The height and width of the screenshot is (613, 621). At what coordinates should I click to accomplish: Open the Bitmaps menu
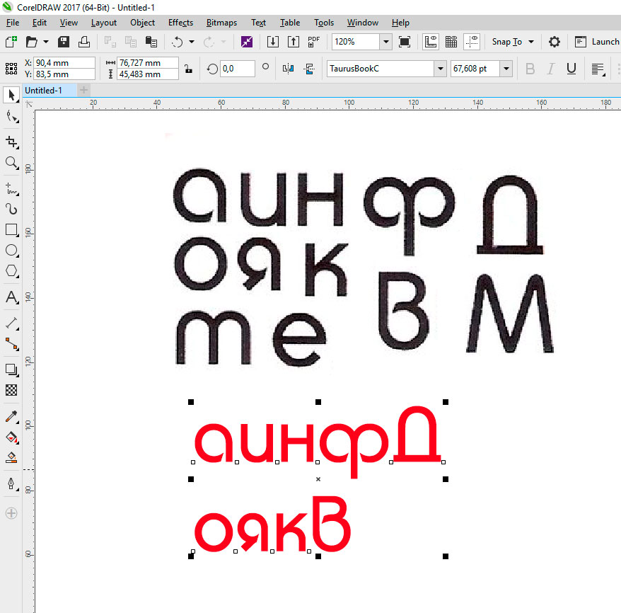pyautogui.click(x=221, y=23)
